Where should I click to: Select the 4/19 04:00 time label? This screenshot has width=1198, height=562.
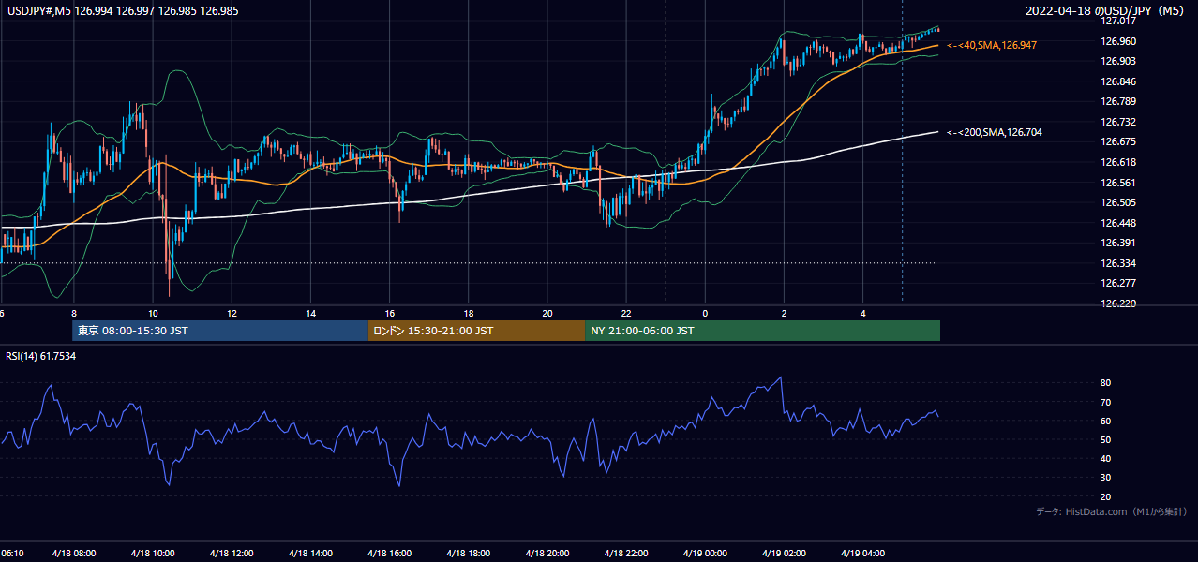click(x=863, y=554)
